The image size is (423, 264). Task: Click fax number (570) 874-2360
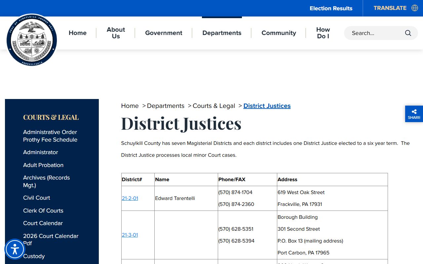coord(236,204)
